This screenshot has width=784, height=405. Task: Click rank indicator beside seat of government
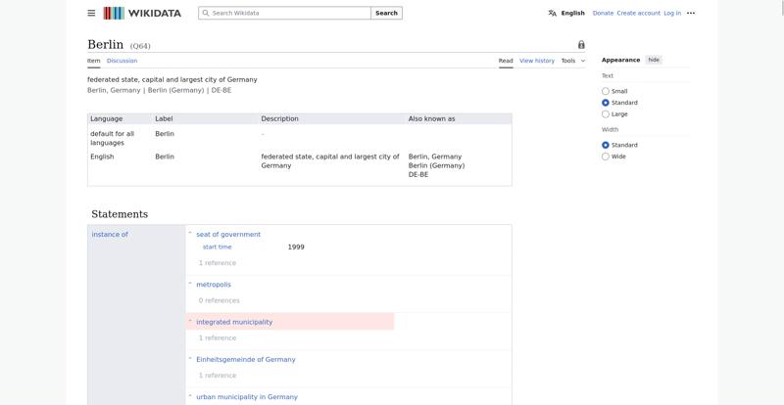190,233
